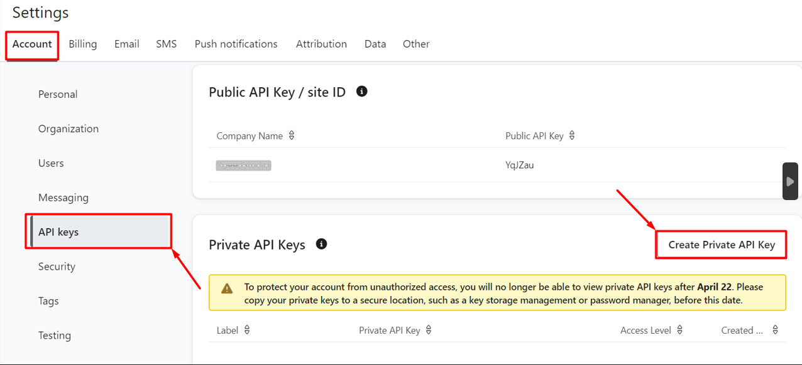
Task: Sort by the Company Name column
Action: [x=290, y=135]
